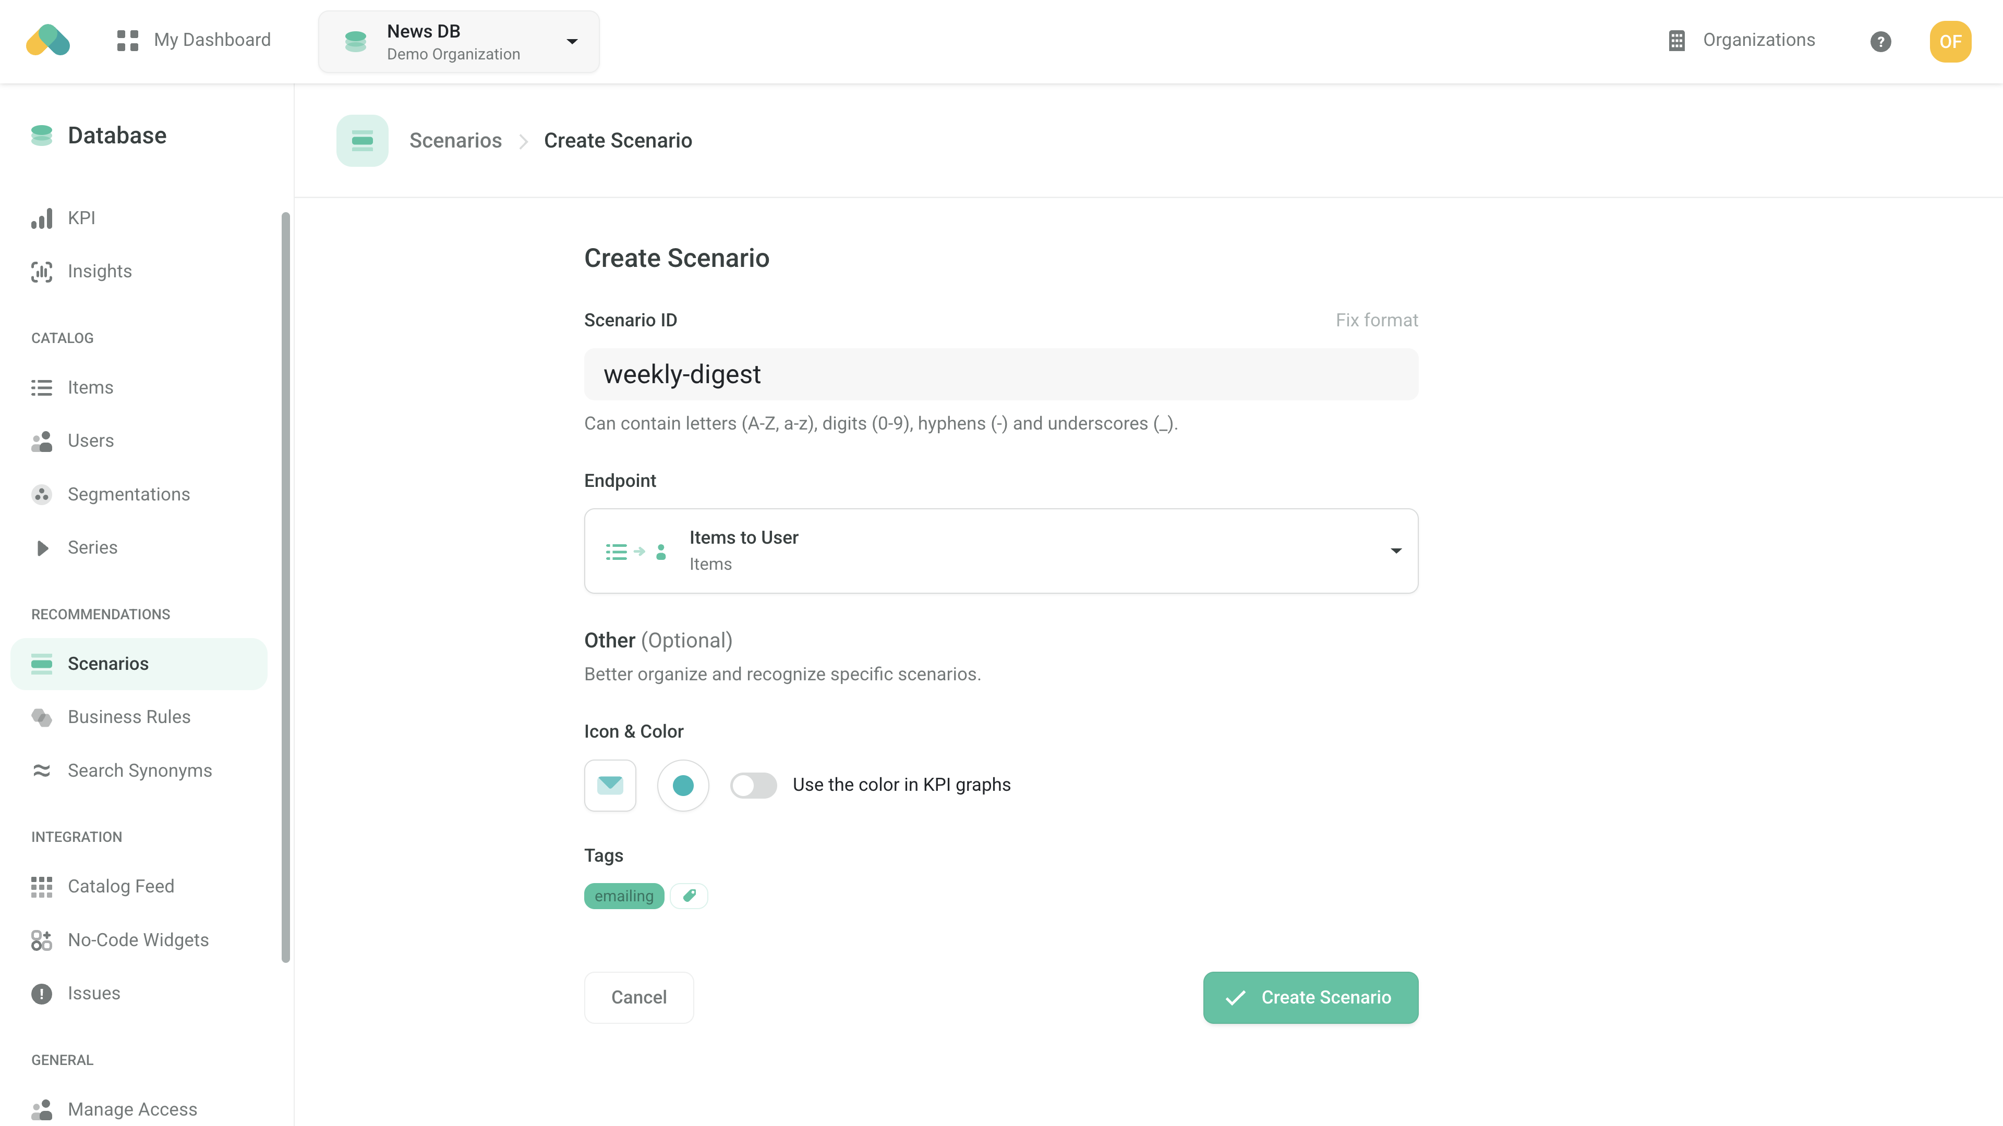Click the Issues exclamation icon
This screenshot has height=1126, width=2003.
tap(42, 993)
